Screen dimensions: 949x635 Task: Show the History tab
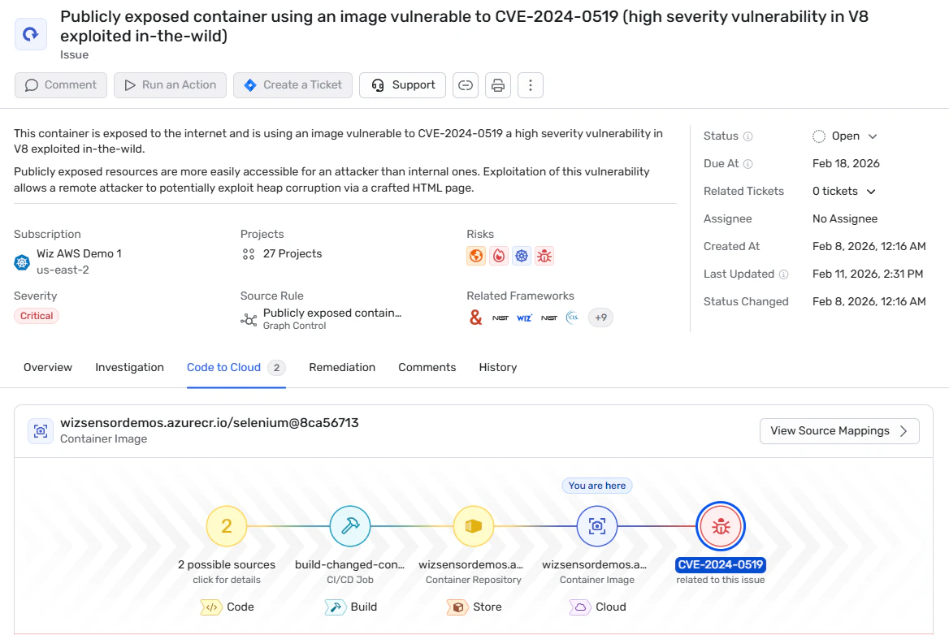[498, 367]
